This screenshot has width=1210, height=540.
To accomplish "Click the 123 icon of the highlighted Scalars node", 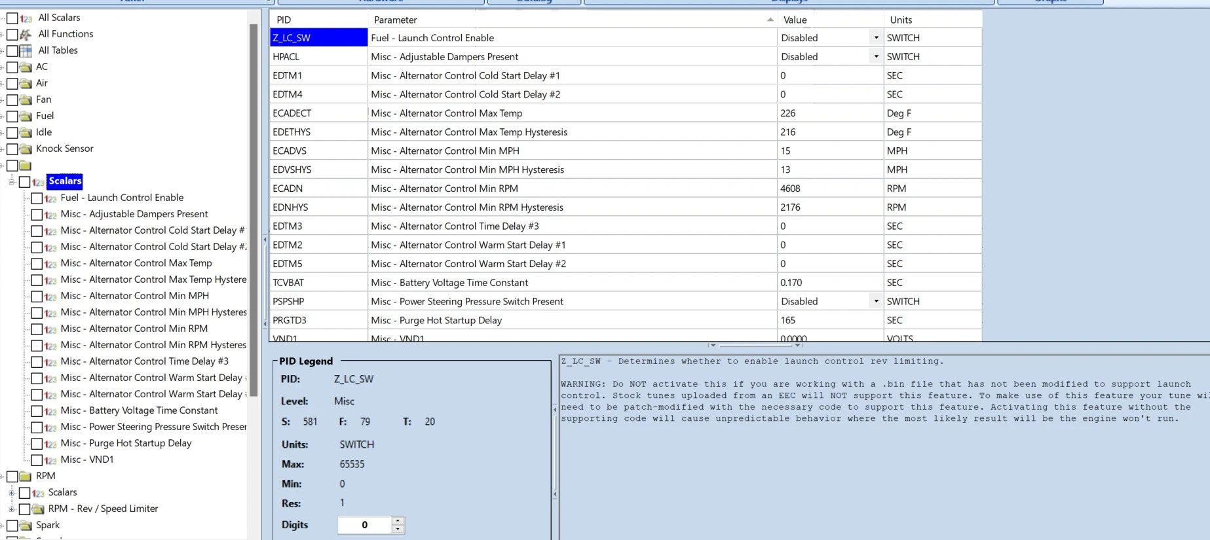I will pyautogui.click(x=38, y=182).
